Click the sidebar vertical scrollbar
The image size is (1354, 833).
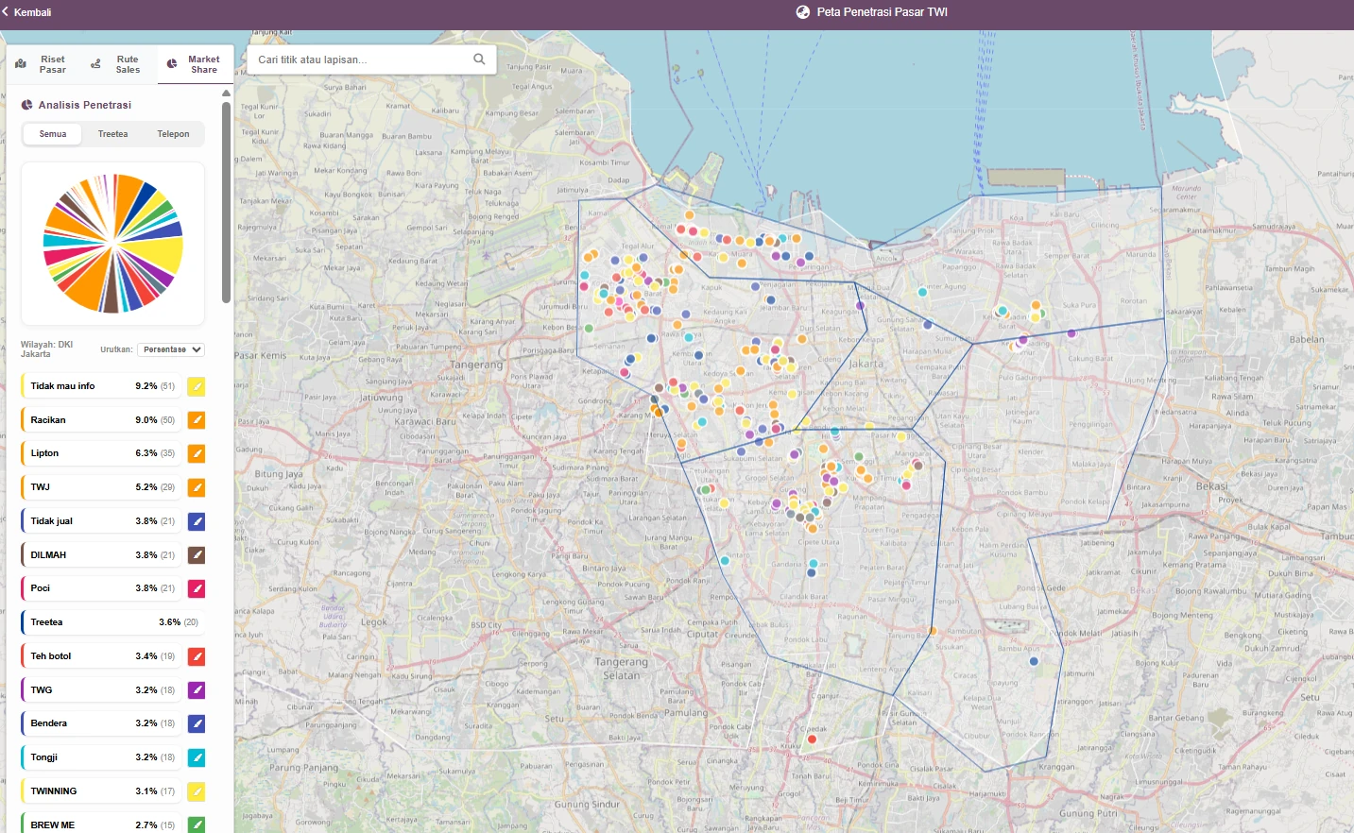pyautogui.click(x=227, y=203)
